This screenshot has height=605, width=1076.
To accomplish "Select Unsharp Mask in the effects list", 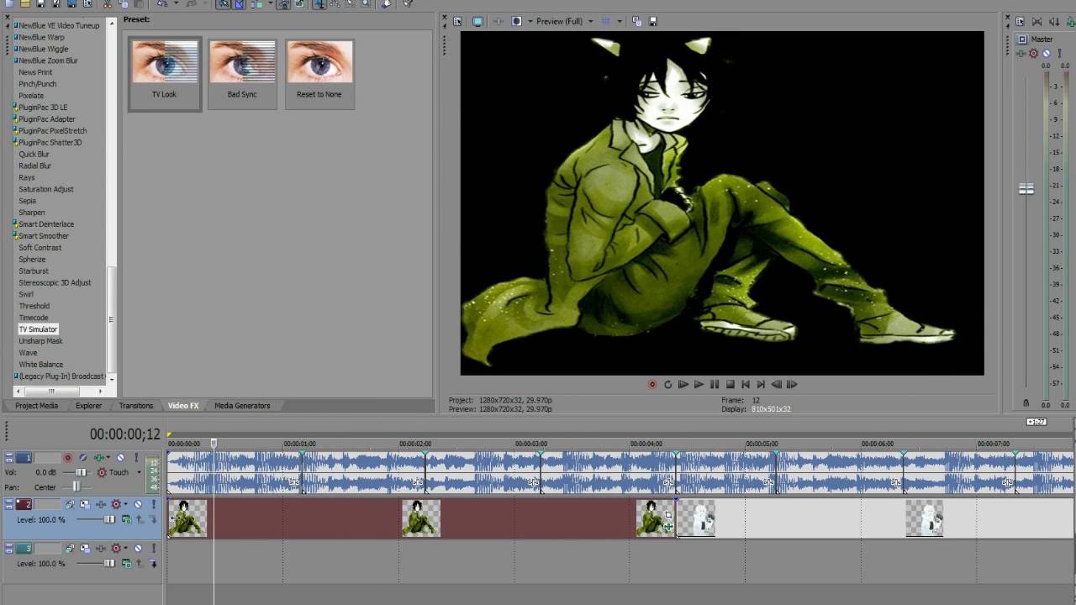I will (40, 341).
